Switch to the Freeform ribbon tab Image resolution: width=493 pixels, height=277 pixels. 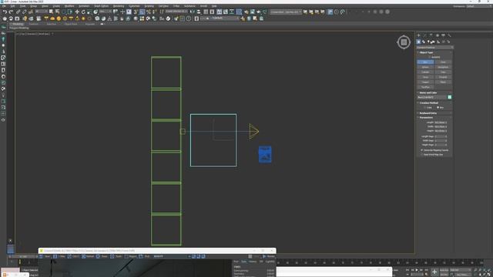pos(33,24)
